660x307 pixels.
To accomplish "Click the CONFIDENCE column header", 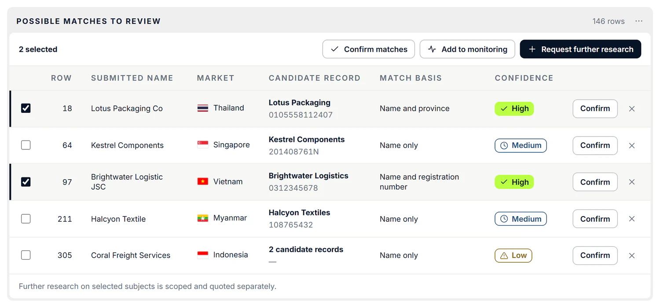I will coord(524,78).
